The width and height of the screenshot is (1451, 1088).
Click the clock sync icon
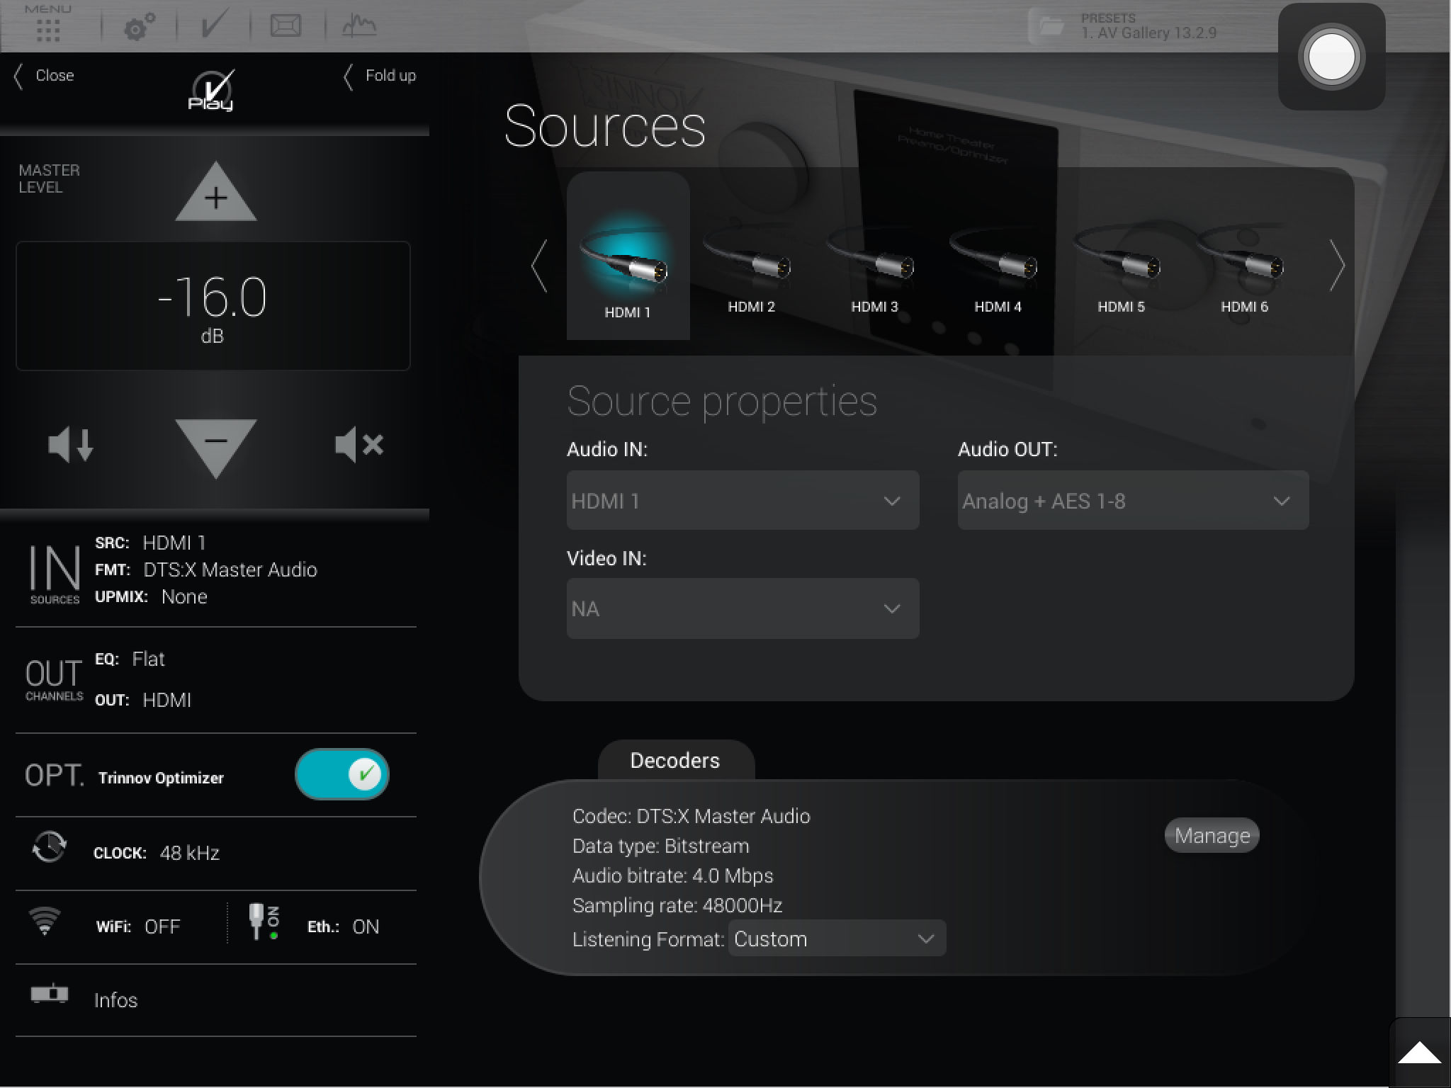49,846
